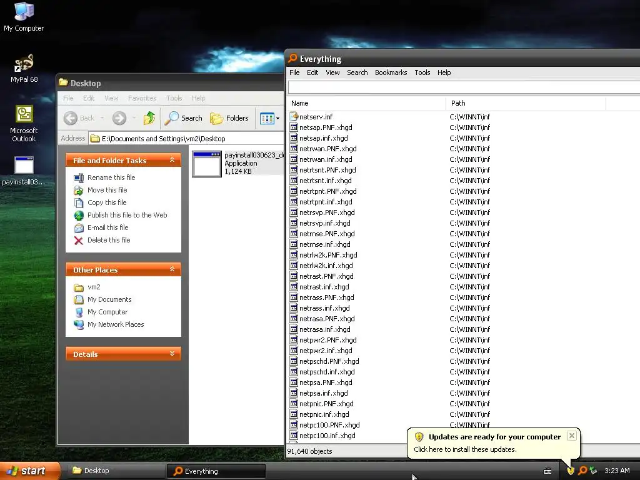640x480 pixels.
Task: Select netrwan.inf.xhgd file icon
Action: click(x=294, y=159)
